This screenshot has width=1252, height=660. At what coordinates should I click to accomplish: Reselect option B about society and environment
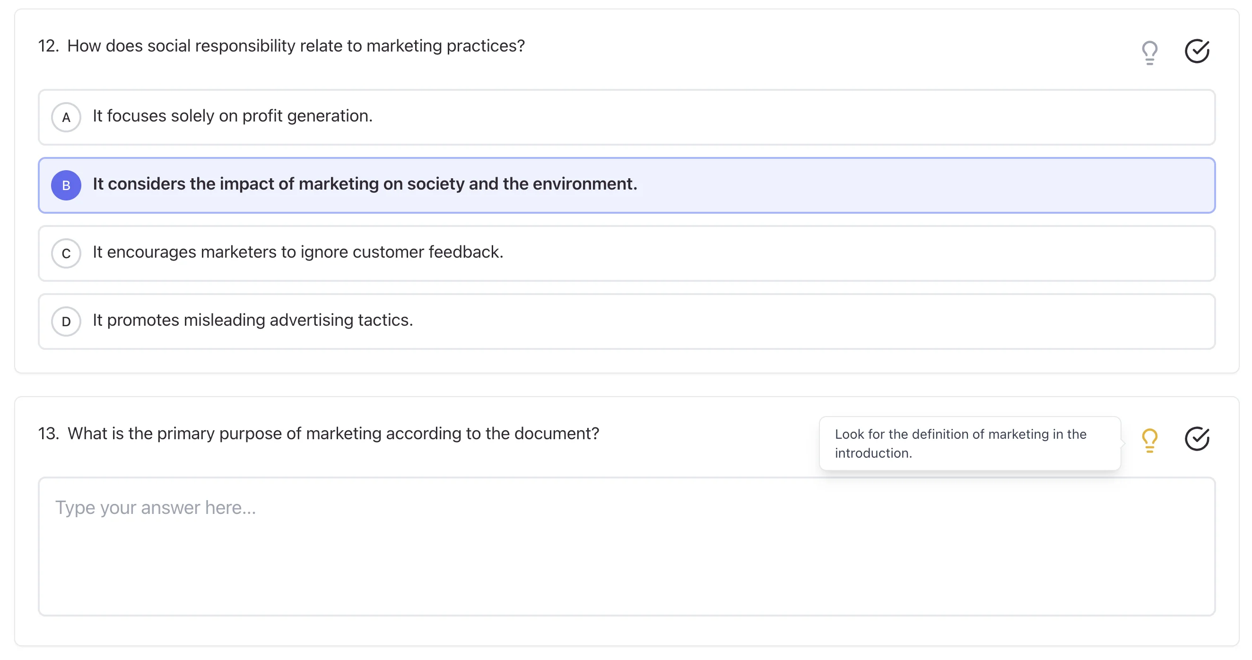click(365, 185)
